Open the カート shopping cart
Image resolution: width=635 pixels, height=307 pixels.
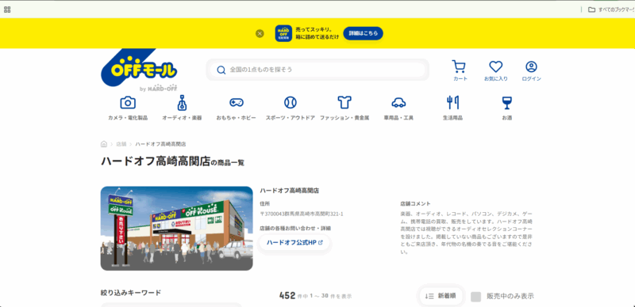(460, 71)
